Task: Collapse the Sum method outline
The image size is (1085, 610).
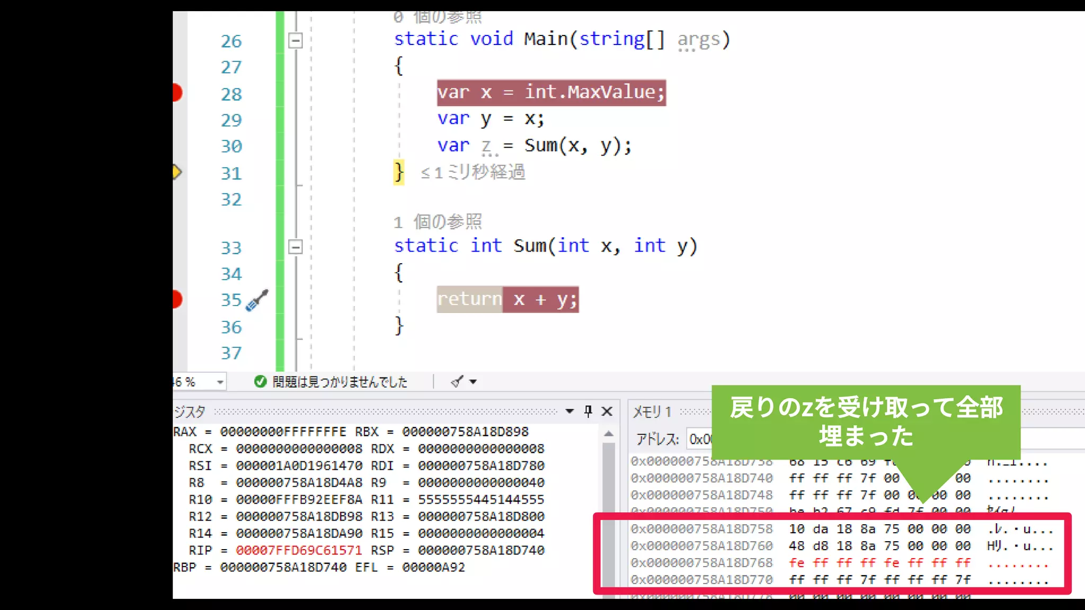Action: (296, 247)
